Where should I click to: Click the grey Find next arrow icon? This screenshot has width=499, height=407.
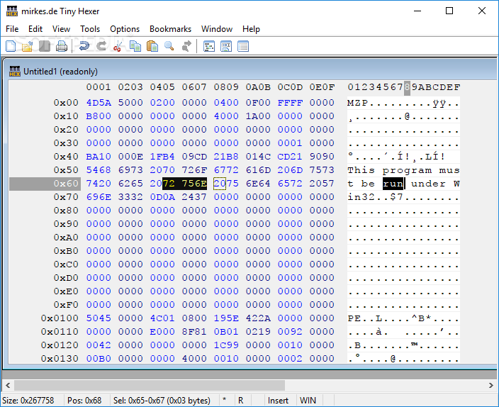coord(186,47)
